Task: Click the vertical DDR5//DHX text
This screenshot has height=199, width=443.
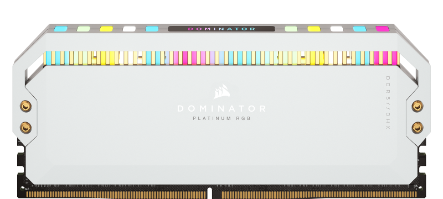Action: [x=388, y=103]
